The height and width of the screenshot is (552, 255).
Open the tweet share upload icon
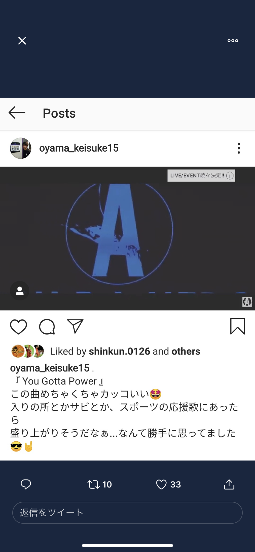229,485
